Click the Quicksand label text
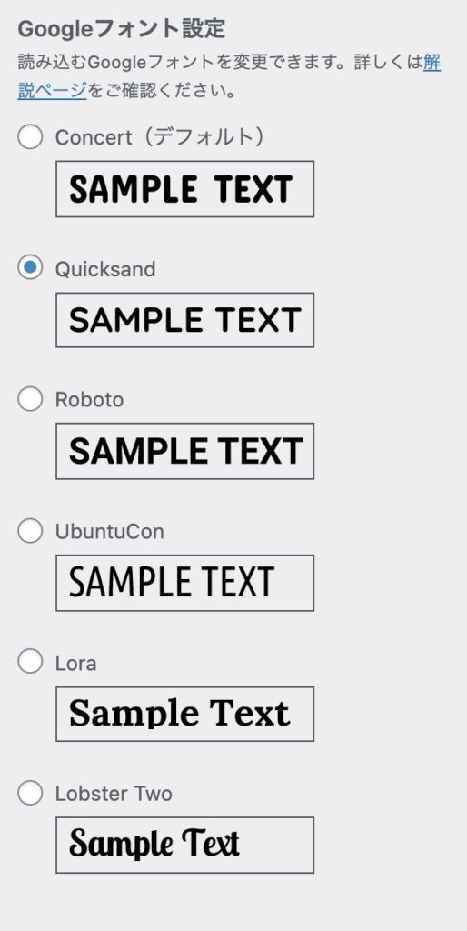Screen dimensions: 467x931 point(105,269)
